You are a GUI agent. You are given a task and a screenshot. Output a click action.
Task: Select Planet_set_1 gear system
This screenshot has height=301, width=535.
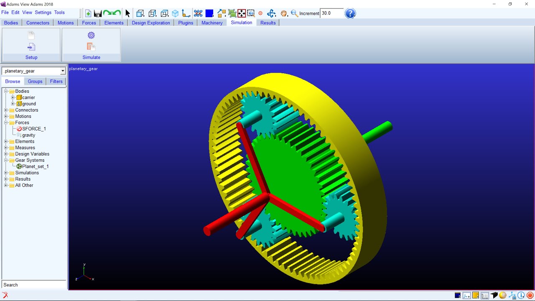[36, 166]
